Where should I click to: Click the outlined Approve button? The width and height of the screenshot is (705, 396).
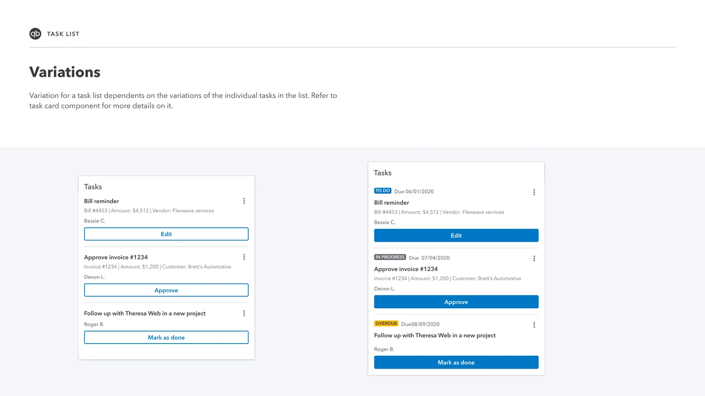(x=166, y=290)
